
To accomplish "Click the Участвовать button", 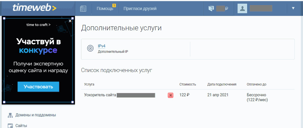I will [x=38, y=87].
